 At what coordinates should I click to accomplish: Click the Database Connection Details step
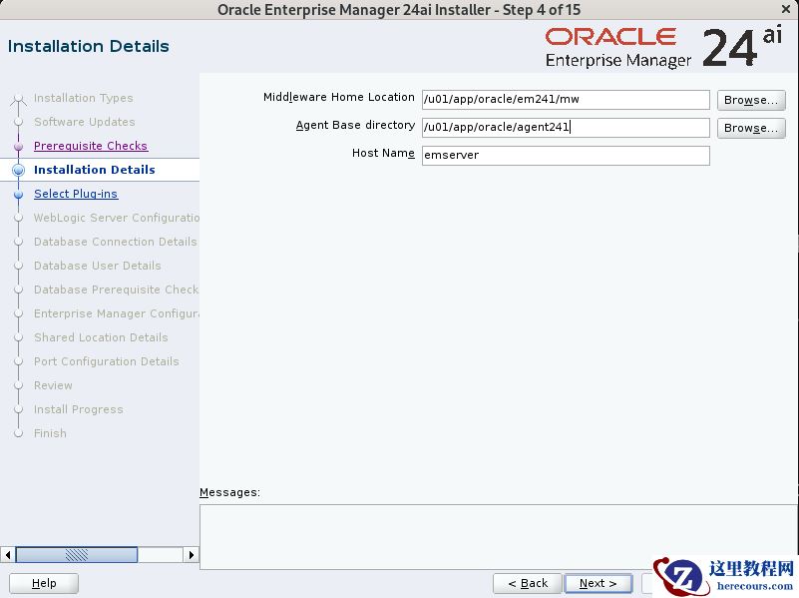click(115, 242)
